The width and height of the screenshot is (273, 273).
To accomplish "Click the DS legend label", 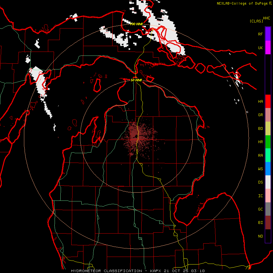I will (x=260, y=182).
